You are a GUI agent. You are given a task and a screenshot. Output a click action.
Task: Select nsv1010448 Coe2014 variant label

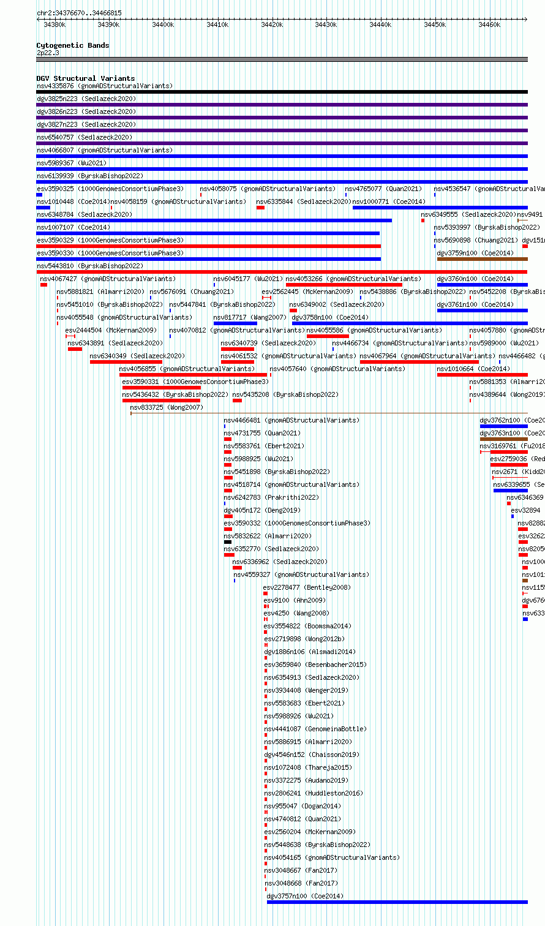(73, 201)
